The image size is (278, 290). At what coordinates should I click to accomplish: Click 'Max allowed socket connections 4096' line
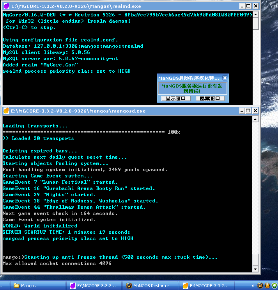click(x=57, y=263)
